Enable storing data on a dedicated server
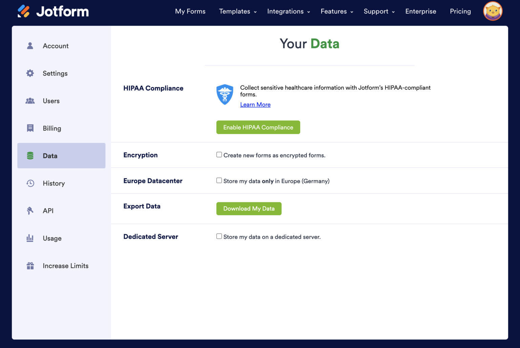 [219, 236]
